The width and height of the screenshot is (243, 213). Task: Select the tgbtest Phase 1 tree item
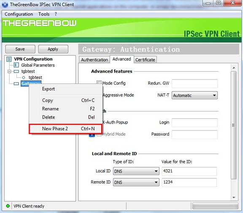coord(28,71)
